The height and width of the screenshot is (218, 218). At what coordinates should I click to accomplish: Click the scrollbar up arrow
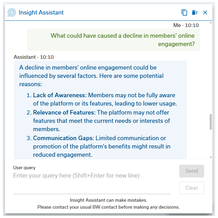(x=211, y=25)
